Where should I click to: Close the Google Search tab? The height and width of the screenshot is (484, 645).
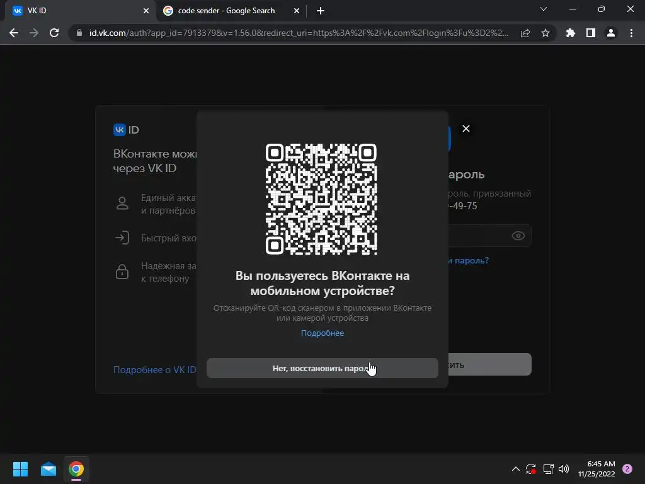point(297,11)
